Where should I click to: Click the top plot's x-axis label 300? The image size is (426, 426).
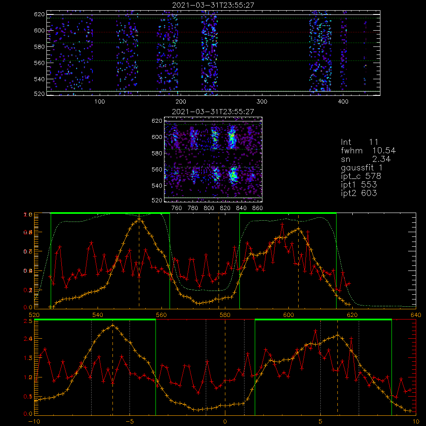262,102
